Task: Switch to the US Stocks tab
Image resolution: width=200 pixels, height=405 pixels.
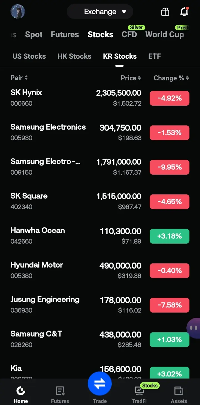Action: click(29, 56)
